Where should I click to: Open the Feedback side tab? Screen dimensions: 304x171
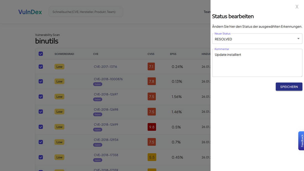tap(302, 141)
